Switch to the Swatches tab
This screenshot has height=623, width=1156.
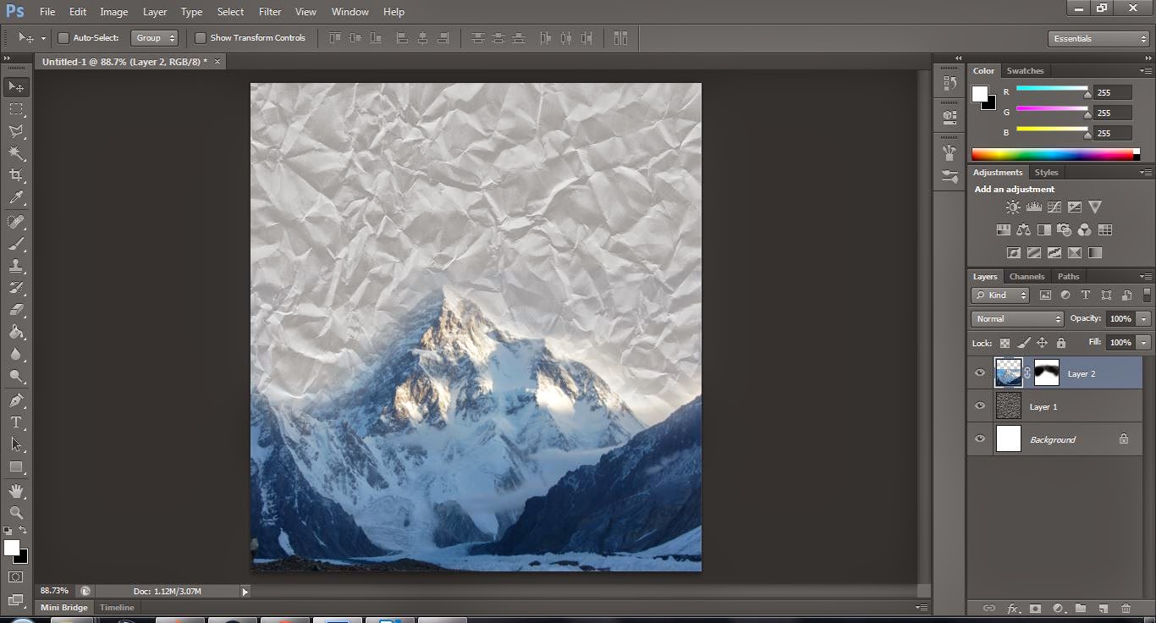[x=1025, y=71]
